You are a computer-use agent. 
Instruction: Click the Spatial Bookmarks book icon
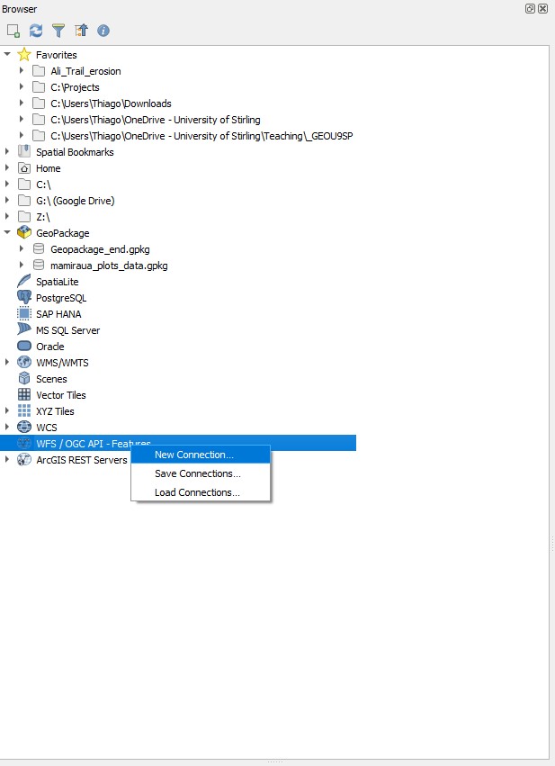point(24,151)
